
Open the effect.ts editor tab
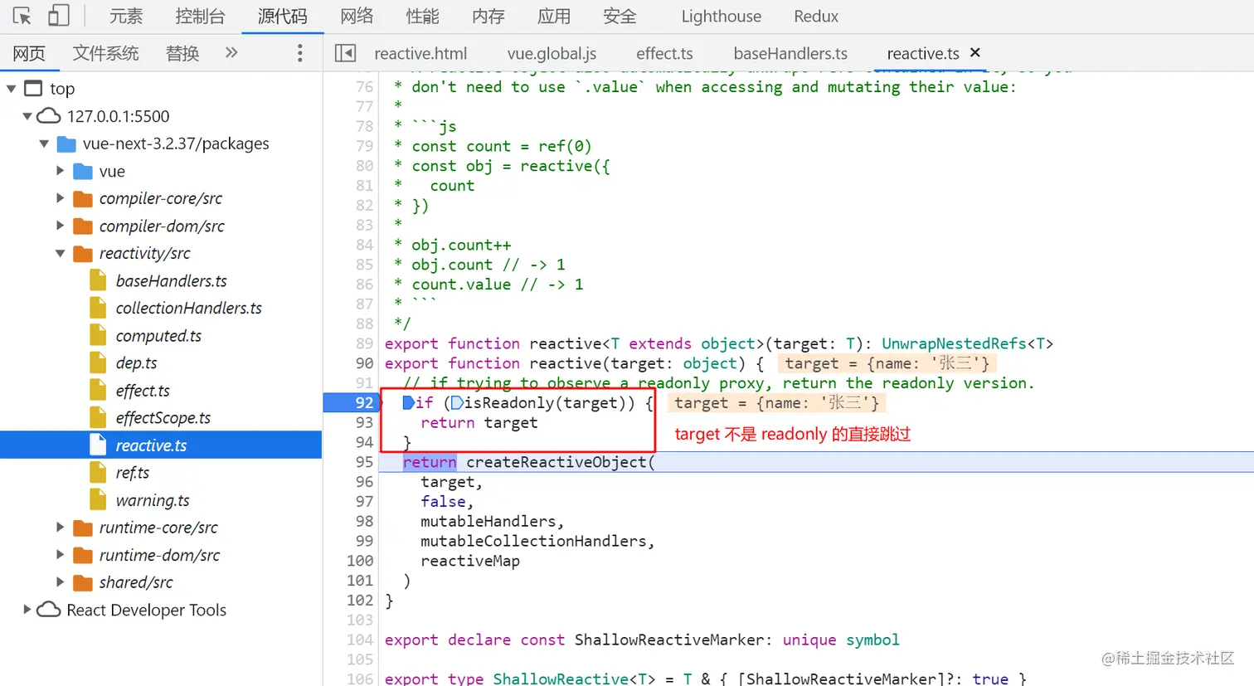[x=664, y=53]
